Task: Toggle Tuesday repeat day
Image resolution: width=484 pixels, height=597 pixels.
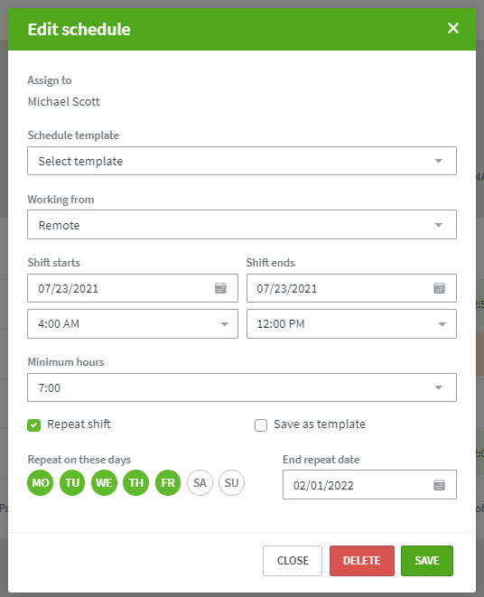Action: pyautogui.click(x=72, y=483)
